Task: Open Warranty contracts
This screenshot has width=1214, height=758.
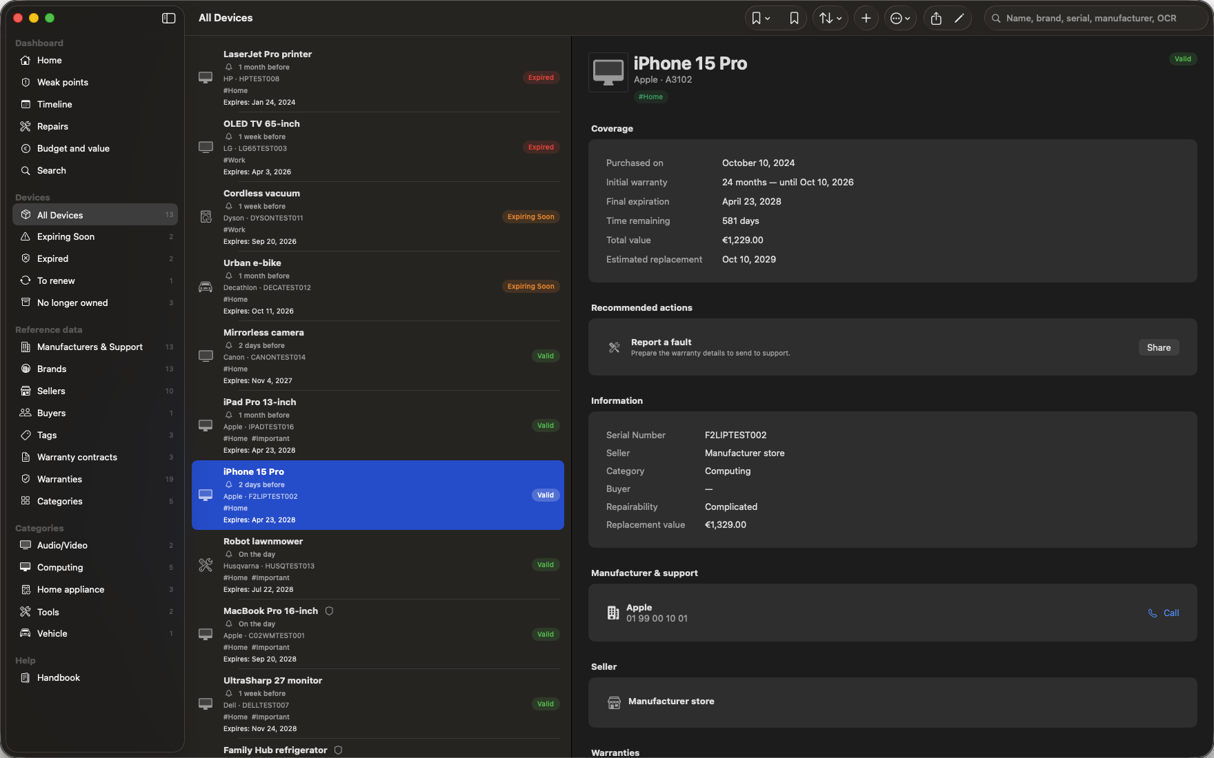Action: point(95,458)
